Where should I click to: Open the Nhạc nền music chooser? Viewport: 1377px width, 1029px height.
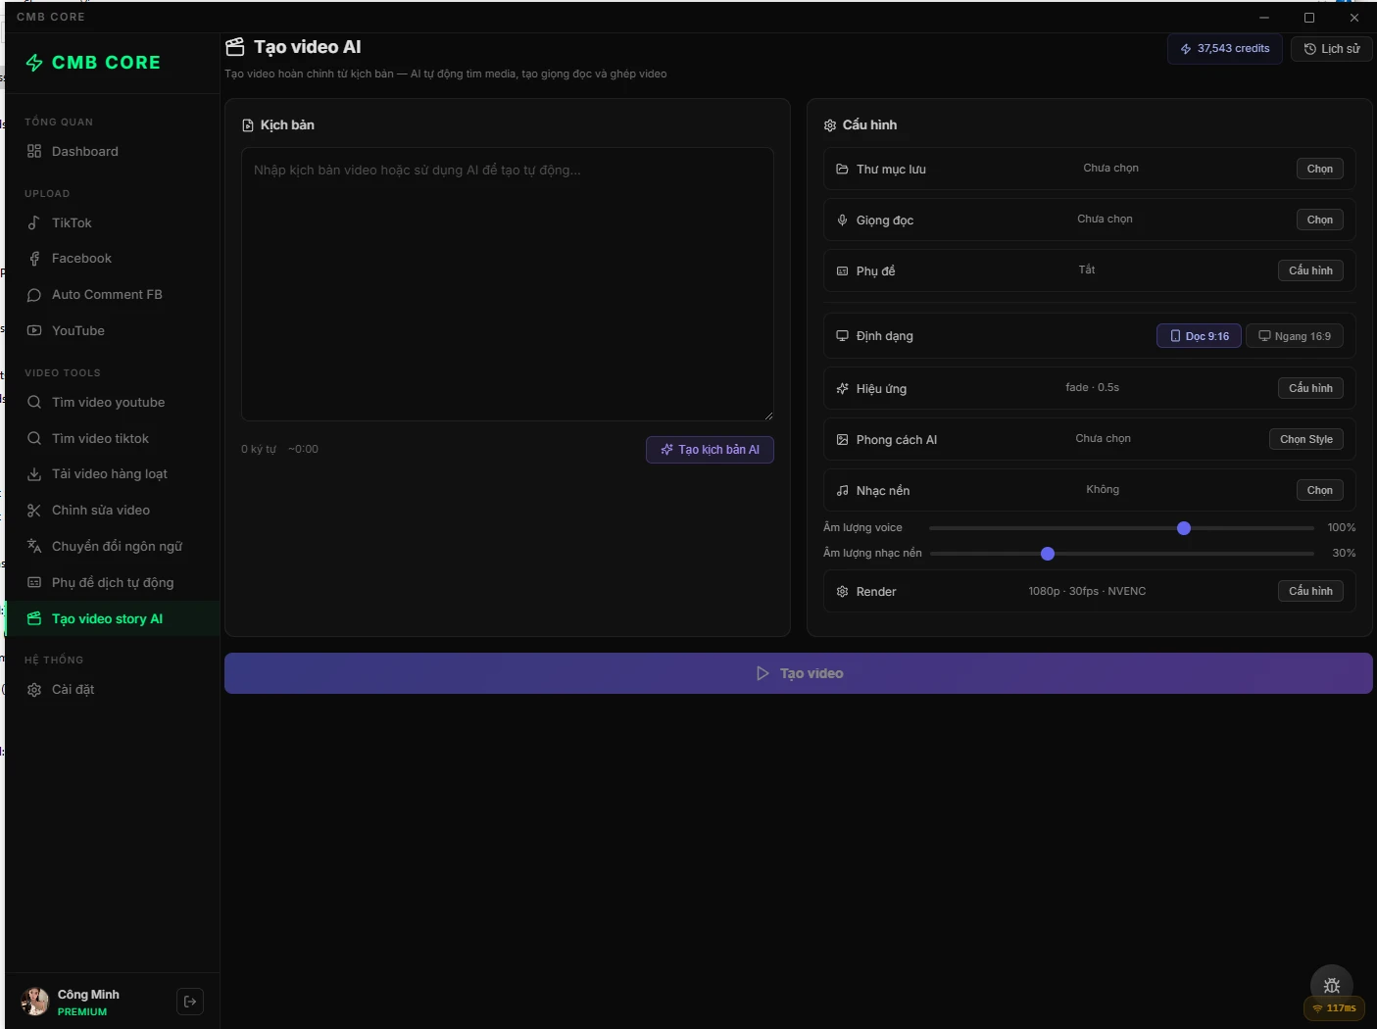point(1319,490)
